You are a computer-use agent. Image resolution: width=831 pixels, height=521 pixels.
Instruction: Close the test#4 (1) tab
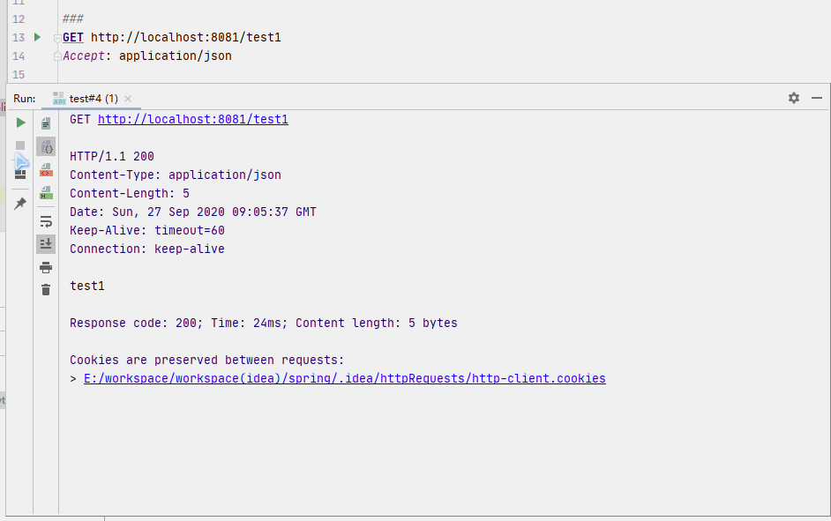(x=128, y=99)
